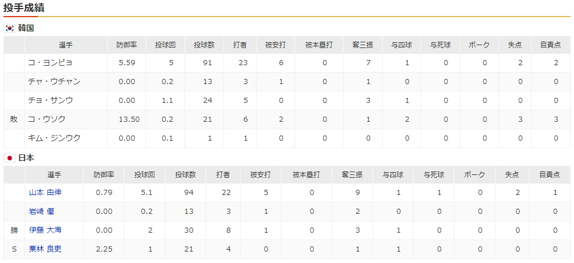Click the 敗 loss marker cell

tap(14, 119)
